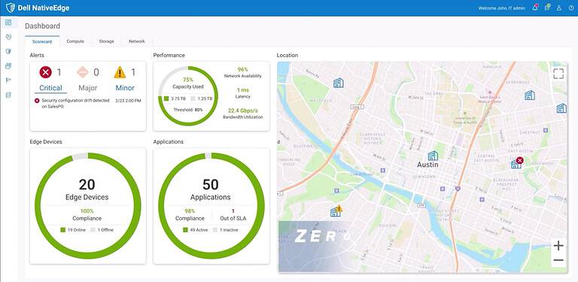Image resolution: width=578 pixels, height=282 pixels.
Task: Expand the map to fullscreen
Action: 558,74
